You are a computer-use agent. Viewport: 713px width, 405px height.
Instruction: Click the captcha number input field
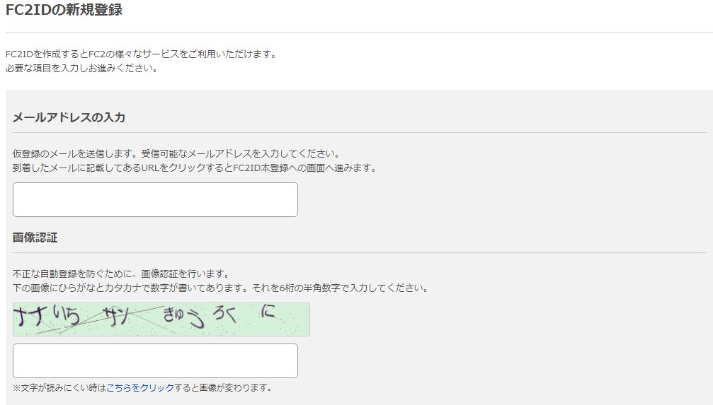155,361
